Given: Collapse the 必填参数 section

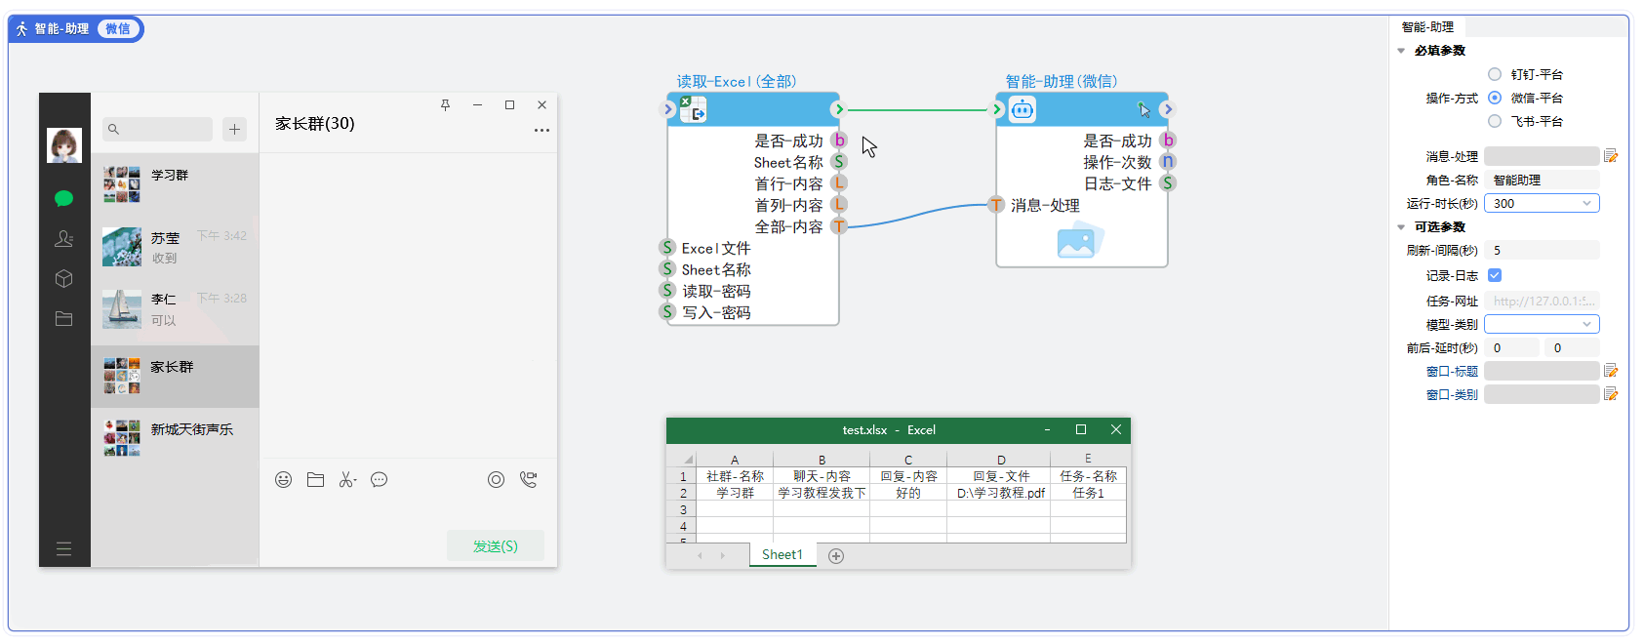Looking at the screenshot, I should click(x=1402, y=51).
